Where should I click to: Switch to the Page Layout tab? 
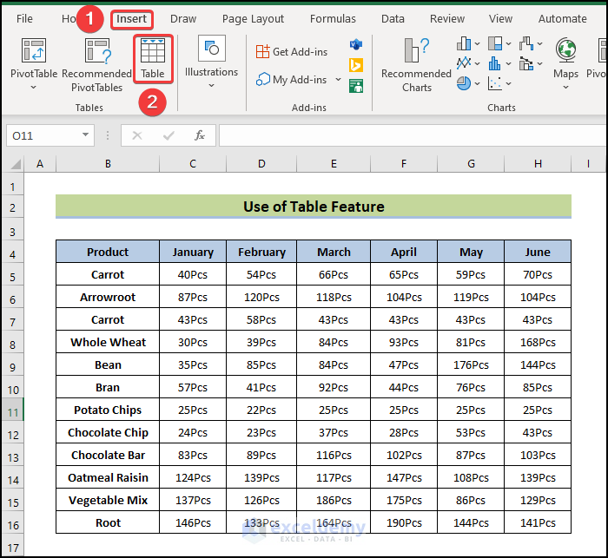point(253,18)
